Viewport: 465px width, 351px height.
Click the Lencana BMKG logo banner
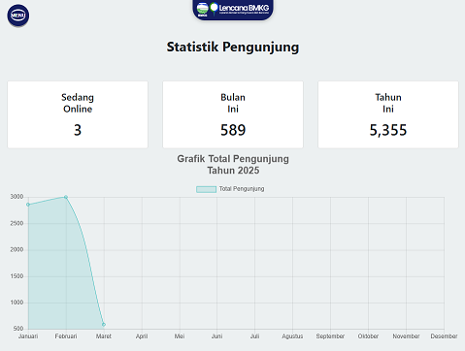233,9
